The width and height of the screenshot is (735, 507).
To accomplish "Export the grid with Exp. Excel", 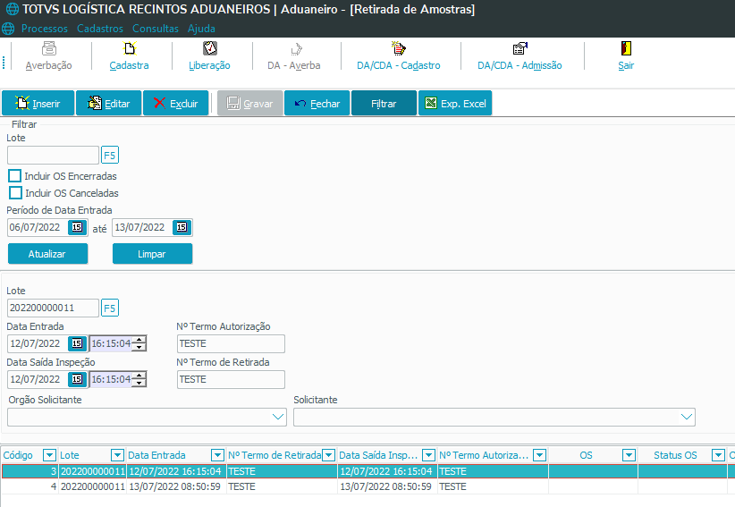I will pos(455,103).
